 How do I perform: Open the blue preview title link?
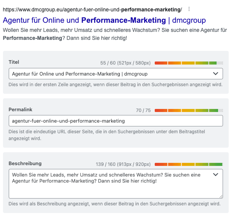point(104,20)
